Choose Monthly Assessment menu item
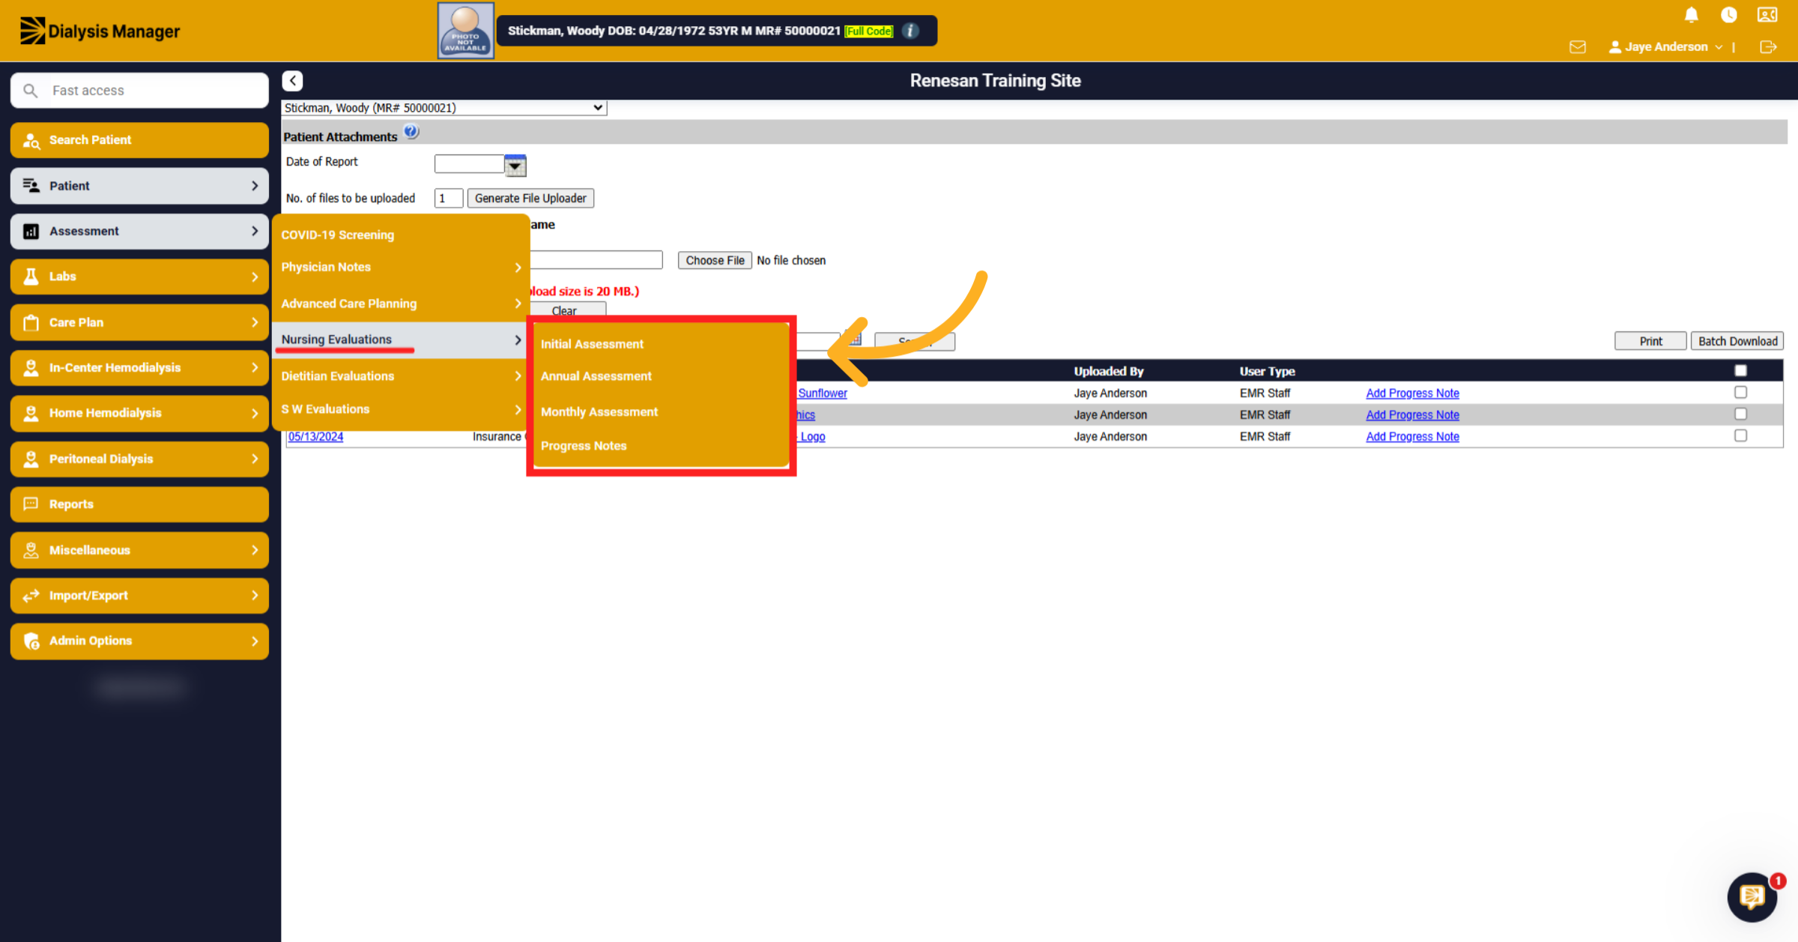The height and width of the screenshot is (942, 1798). coord(599,412)
